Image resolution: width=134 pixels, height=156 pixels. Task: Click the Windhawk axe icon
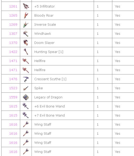pyautogui.click(x=26, y=33)
